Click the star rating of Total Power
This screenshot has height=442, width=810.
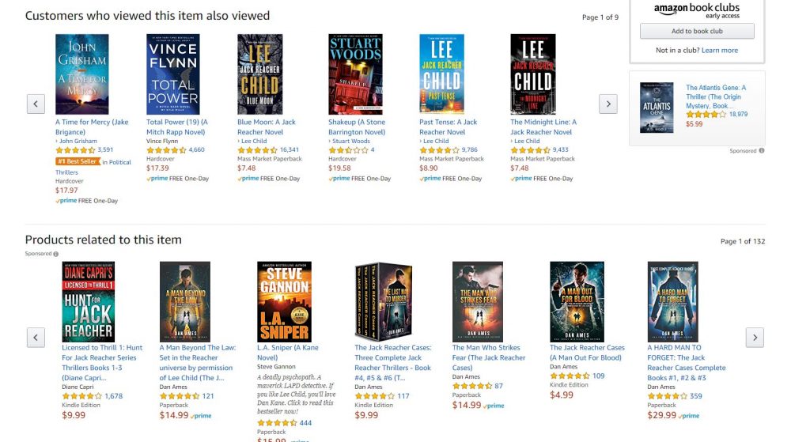coord(166,150)
